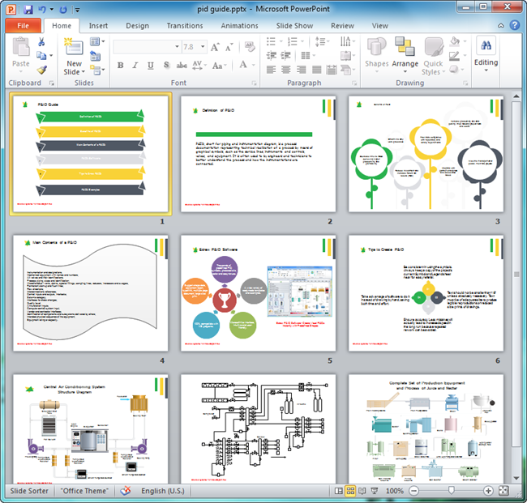Open the Arrange objects tool

405,54
